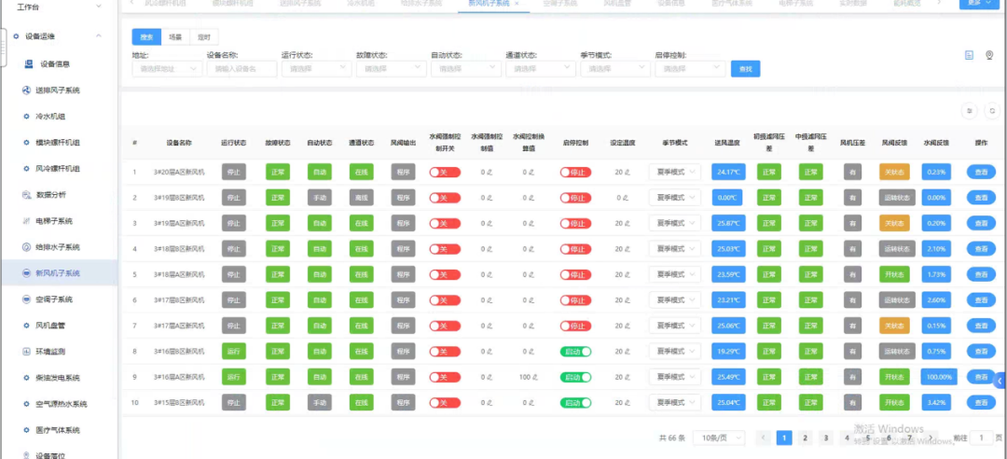The image size is (1007, 459).
Task: Click the blue 查找 search button
Action: click(746, 69)
